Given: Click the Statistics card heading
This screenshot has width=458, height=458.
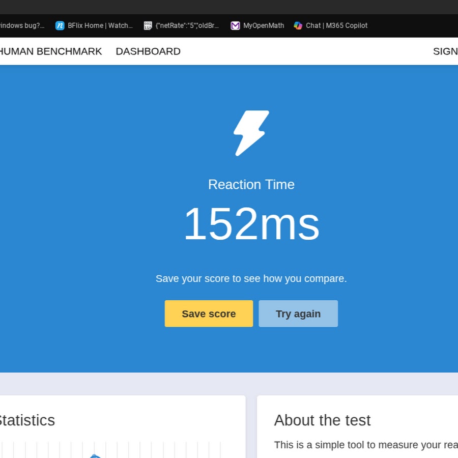Looking at the screenshot, I should point(25,420).
